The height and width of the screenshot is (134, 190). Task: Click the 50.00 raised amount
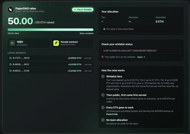tap(20, 21)
